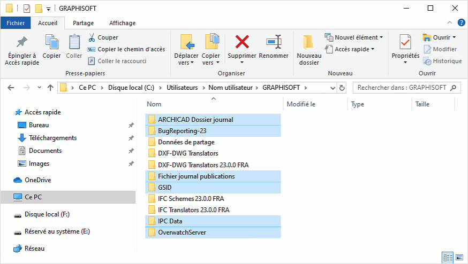The image size is (468, 264).
Task: Select the Accueil ribbon tab
Action: point(48,23)
